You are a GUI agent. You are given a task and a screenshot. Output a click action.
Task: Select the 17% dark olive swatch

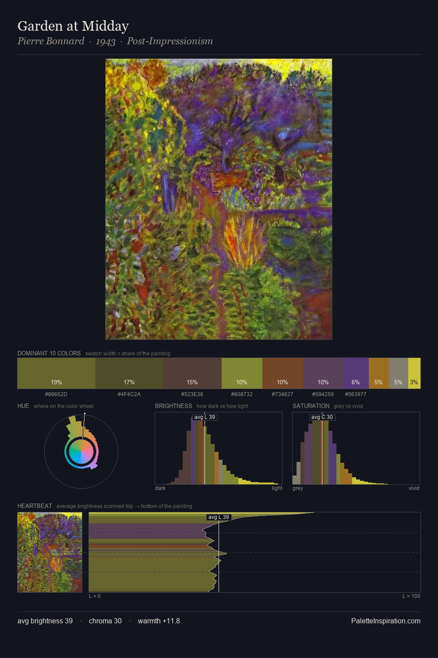point(129,373)
